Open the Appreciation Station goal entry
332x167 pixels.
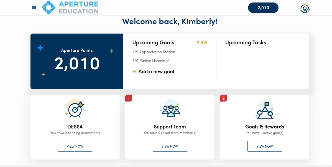pyautogui.click(x=154, y=52)
